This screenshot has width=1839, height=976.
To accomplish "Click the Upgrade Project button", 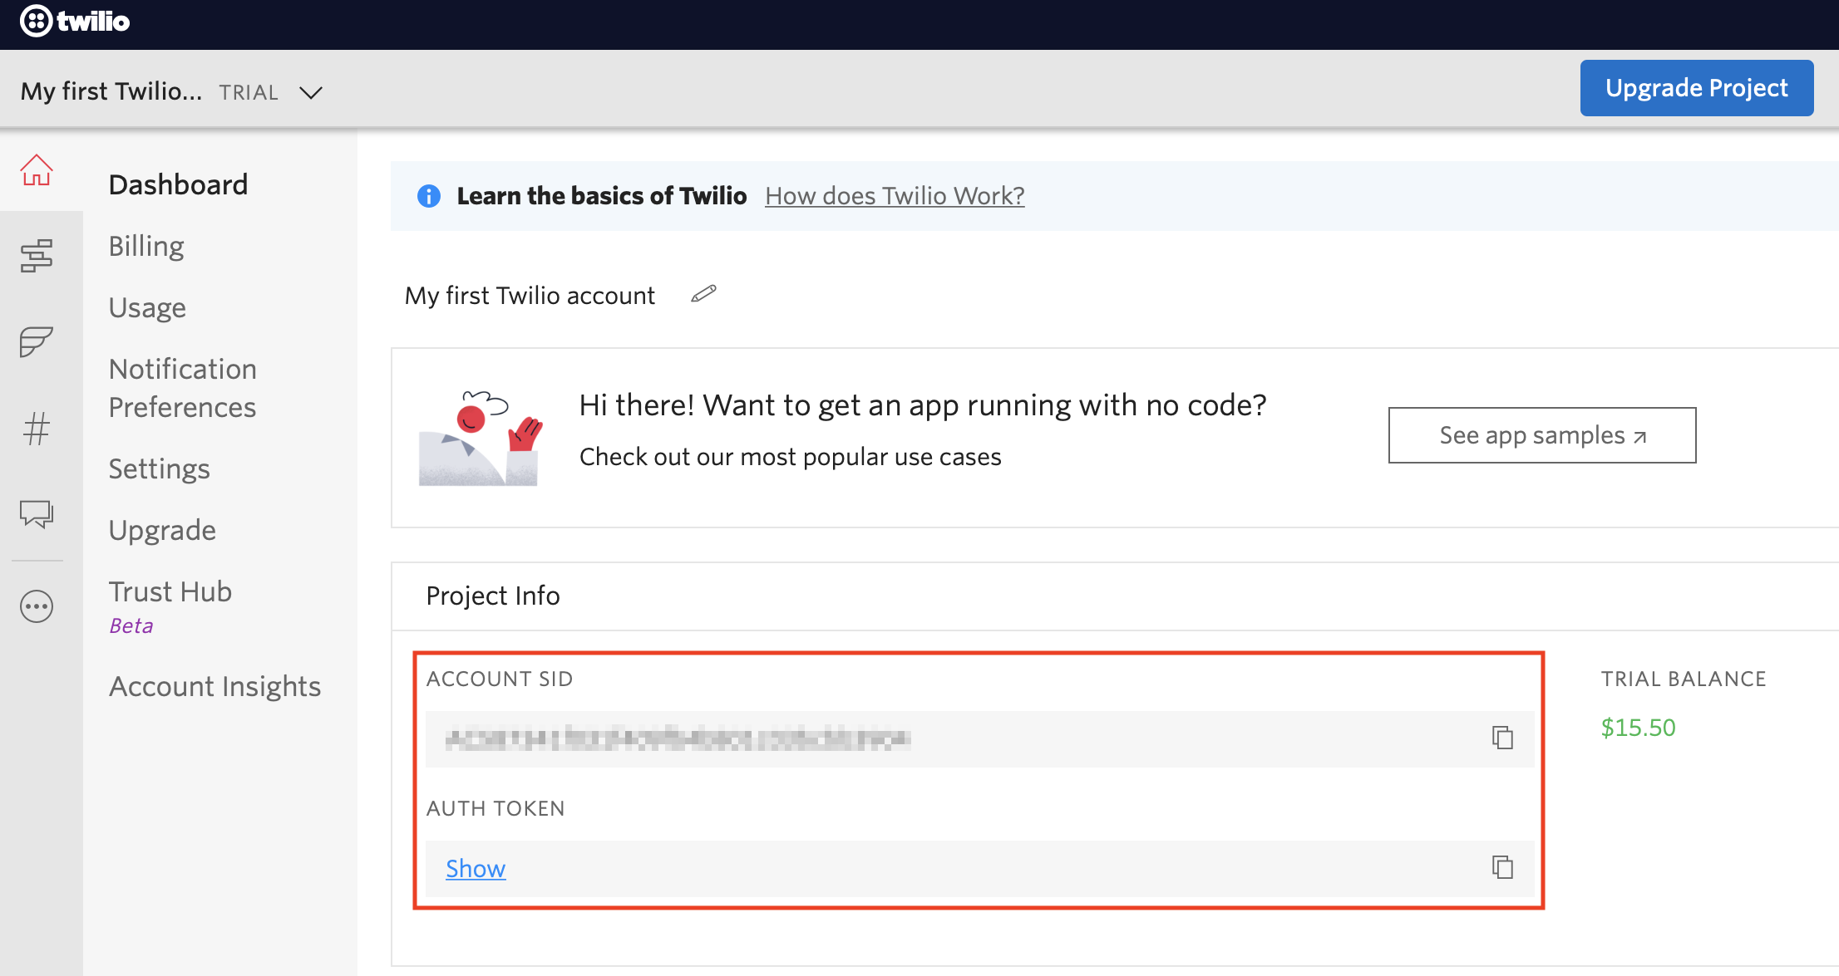I will tap(1696, 88).
